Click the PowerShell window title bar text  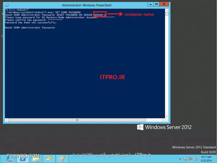point(87,5)
